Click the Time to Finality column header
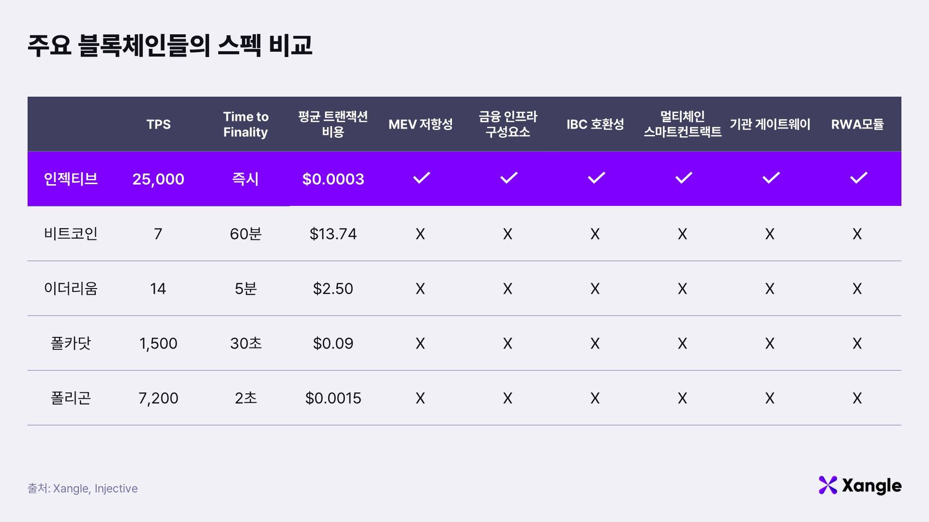929x522 pixels. pyautogui.click(x=245, y=124)
